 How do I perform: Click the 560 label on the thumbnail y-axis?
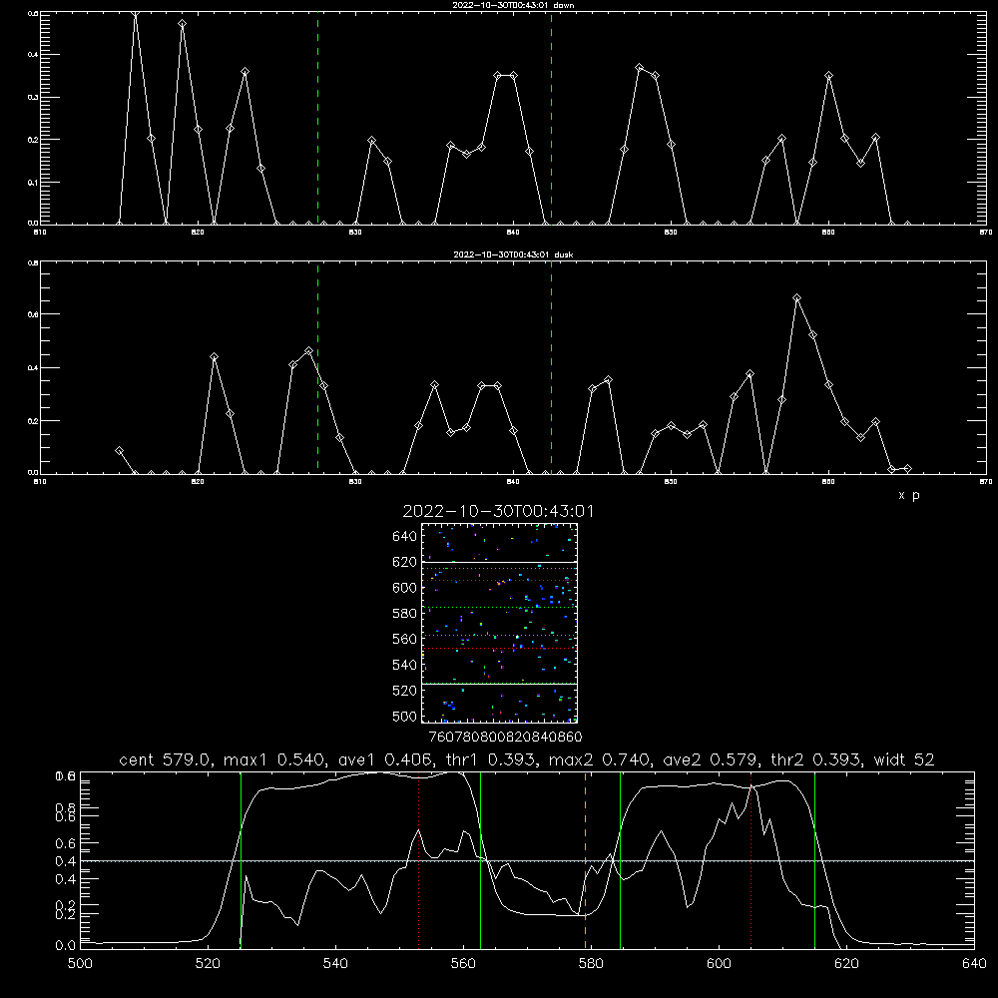tap(404, 639)
